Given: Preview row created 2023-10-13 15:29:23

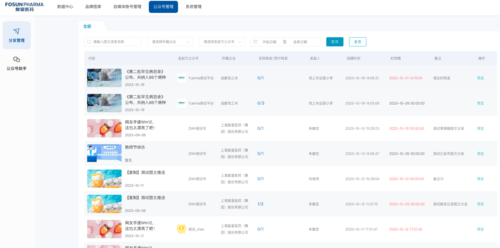Looking at the screenshot, I should (481, 129).
